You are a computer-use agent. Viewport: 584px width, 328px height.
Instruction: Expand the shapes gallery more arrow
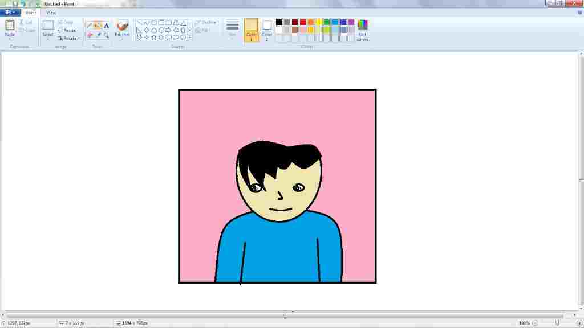(190, 37)
